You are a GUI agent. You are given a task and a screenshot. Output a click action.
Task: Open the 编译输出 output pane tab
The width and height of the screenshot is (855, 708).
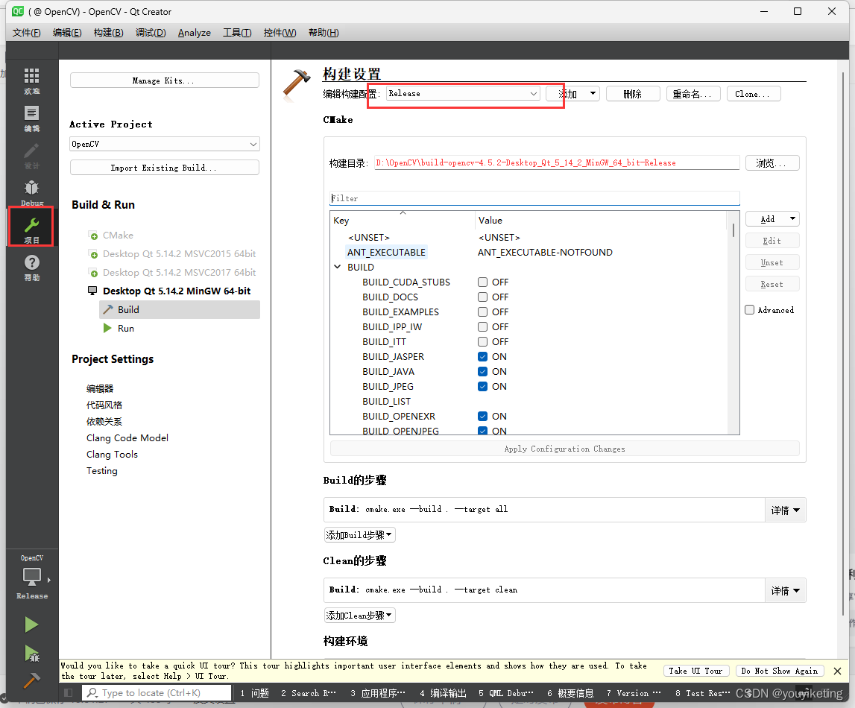click(443, 693)
